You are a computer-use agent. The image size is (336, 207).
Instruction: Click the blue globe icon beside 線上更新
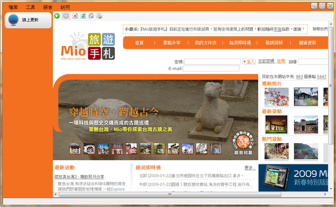13,20
